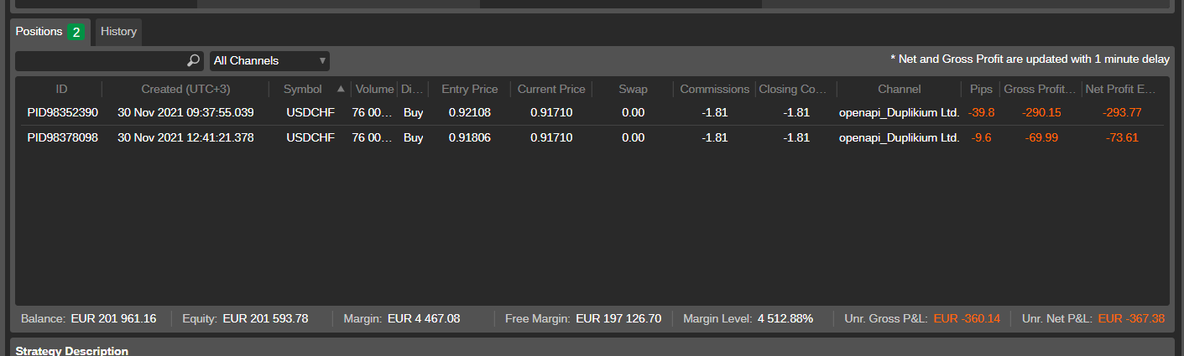1184x356 pixels.
Task: Switch to the History tab
Action: [118, 32]
